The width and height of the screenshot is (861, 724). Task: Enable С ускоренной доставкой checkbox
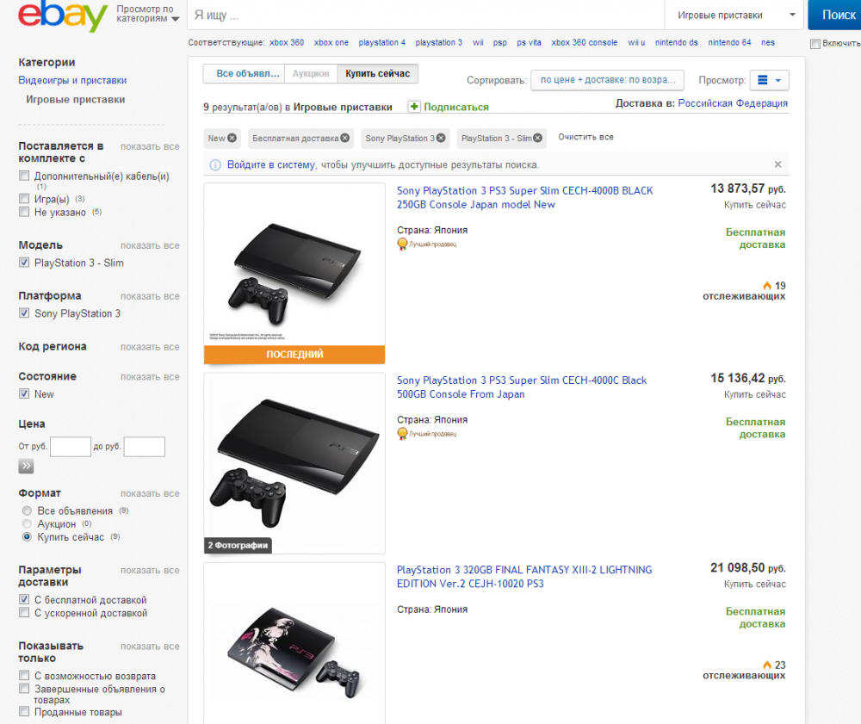point(24,613)
